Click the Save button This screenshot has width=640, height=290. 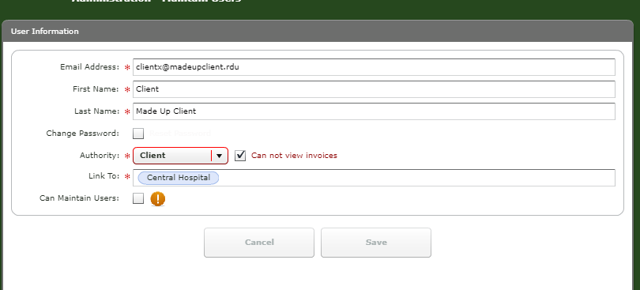[x=376, y=243]
